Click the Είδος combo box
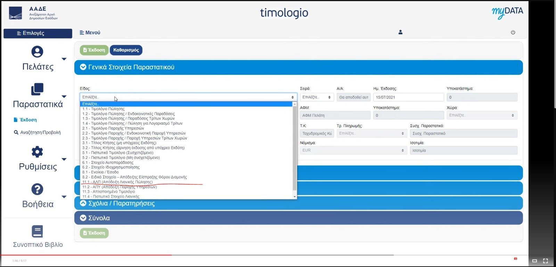 coord(188,97)
